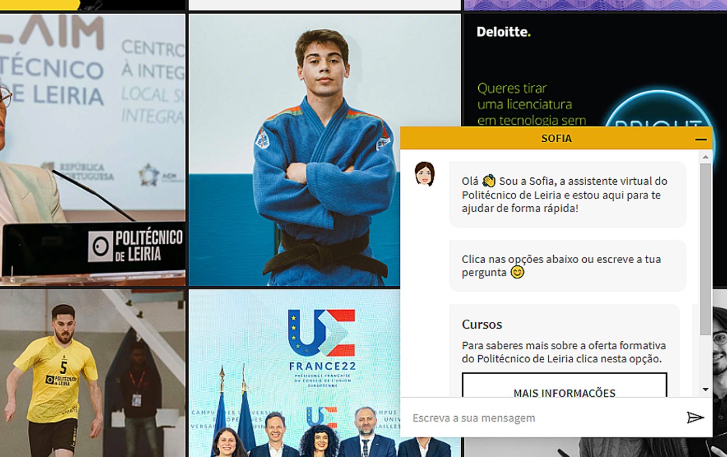Click the send message arrow icon
This screenshot has height=457, width=727.
[695, 418]
